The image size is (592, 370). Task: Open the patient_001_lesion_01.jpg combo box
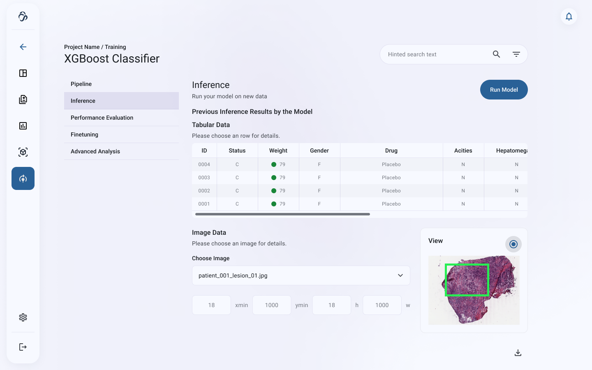301,275
